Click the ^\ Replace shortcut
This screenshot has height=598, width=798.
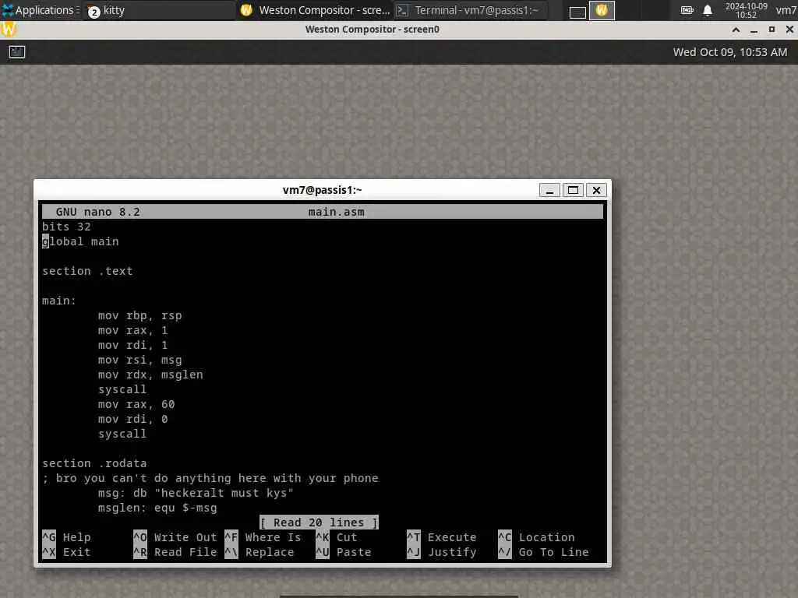click(260, 552)
